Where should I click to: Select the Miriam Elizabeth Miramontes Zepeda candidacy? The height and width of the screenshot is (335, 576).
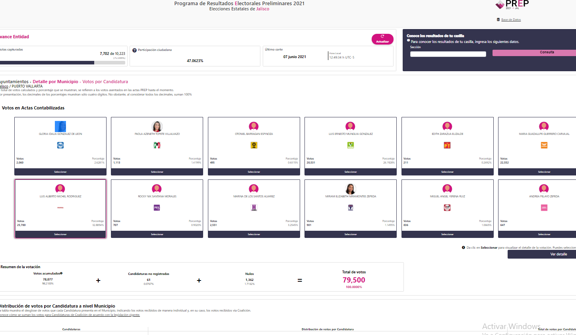click(351, 234)
